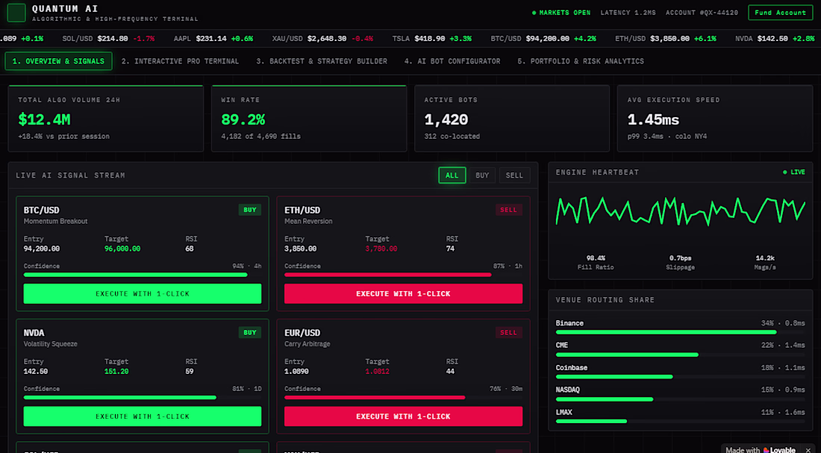Execute the ETH/USD signal with 1-click

coord(403,294)
